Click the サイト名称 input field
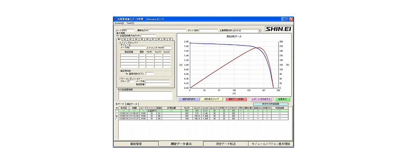 (x=208, y=30)
